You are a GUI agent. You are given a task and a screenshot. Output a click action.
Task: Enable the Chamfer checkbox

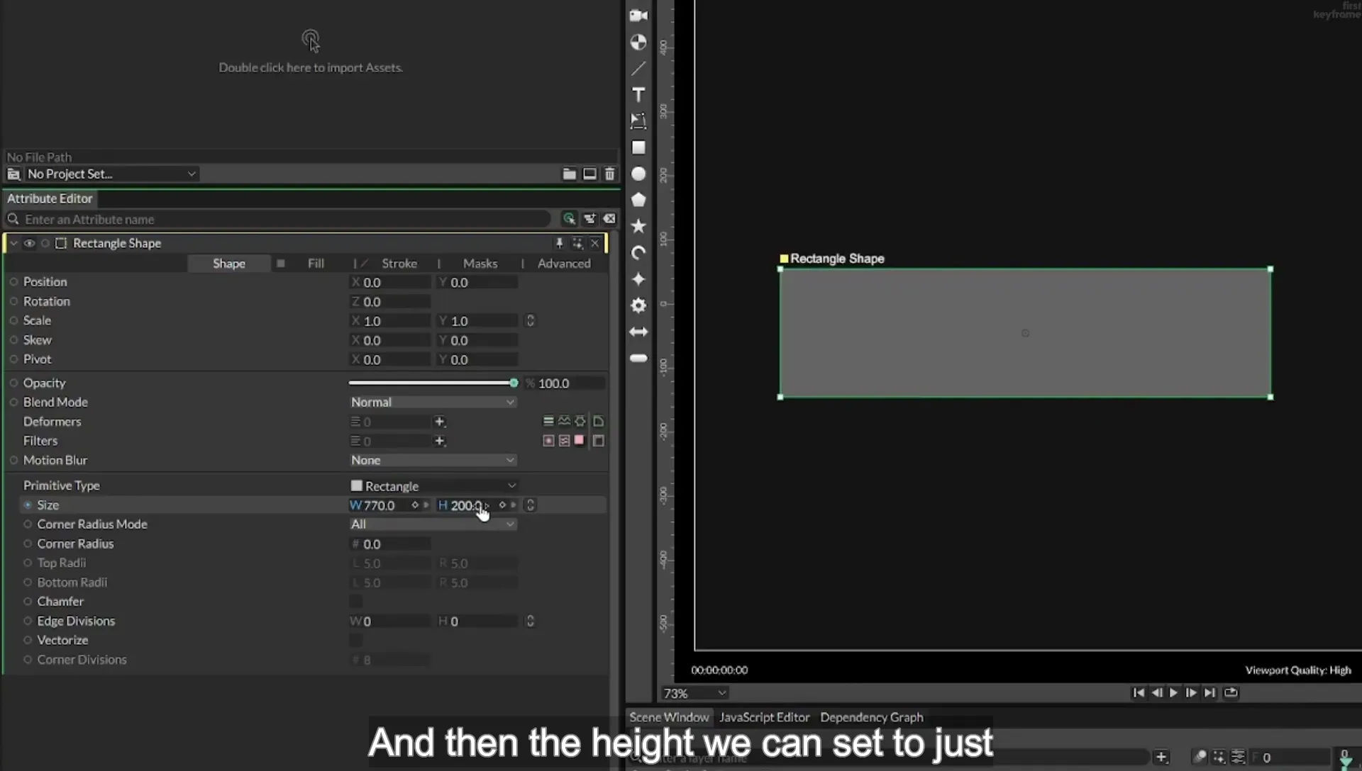[x=355, y=602]
